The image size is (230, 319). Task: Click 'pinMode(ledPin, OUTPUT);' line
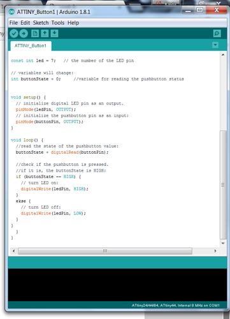[46, 110]
